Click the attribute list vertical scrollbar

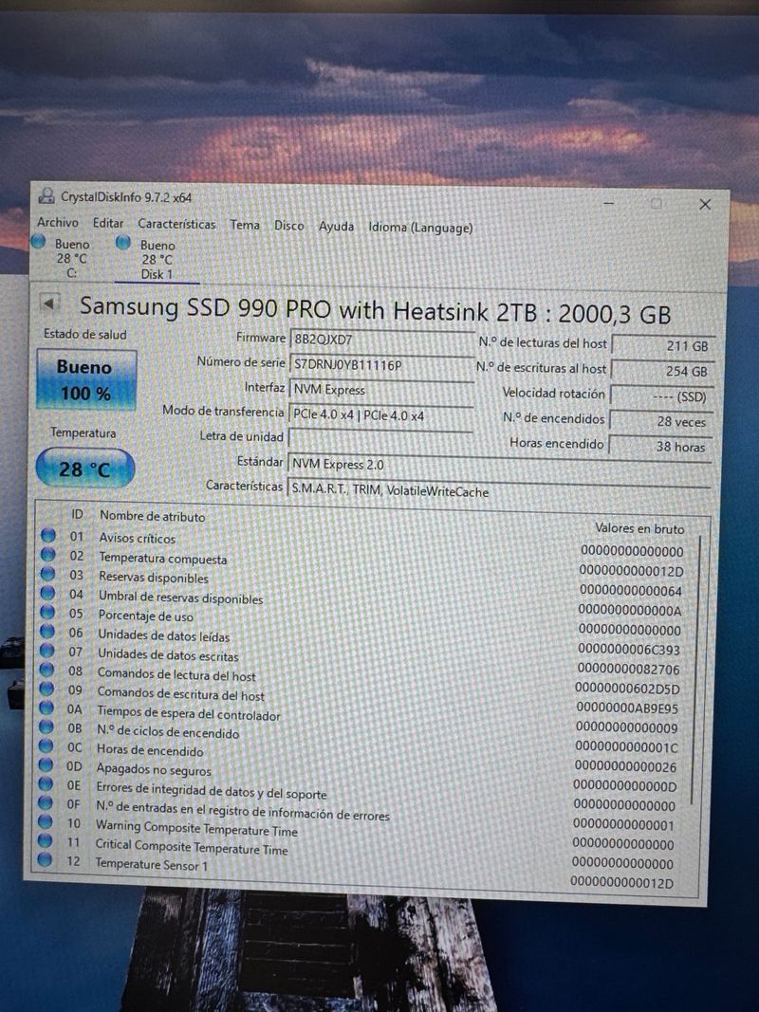click(695, 672)
